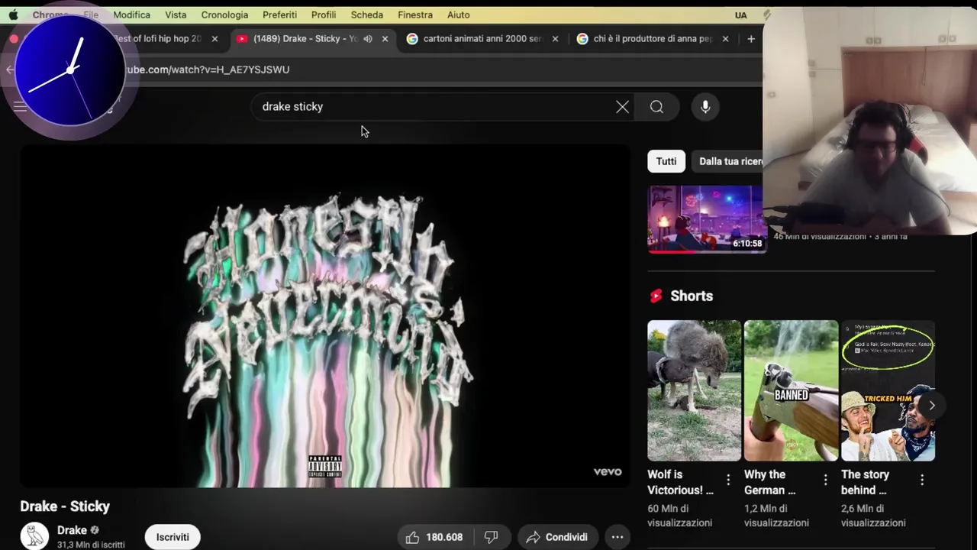The width and height of the screenshot is (977, 550).
Task: Share the video via Condividi
Action: pyautogui.click(x=557, y=537)
